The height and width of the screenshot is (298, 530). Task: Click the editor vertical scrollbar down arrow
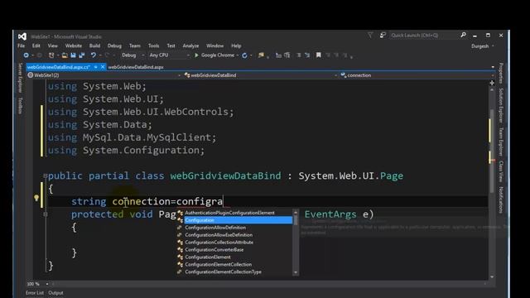coord(492,276)
